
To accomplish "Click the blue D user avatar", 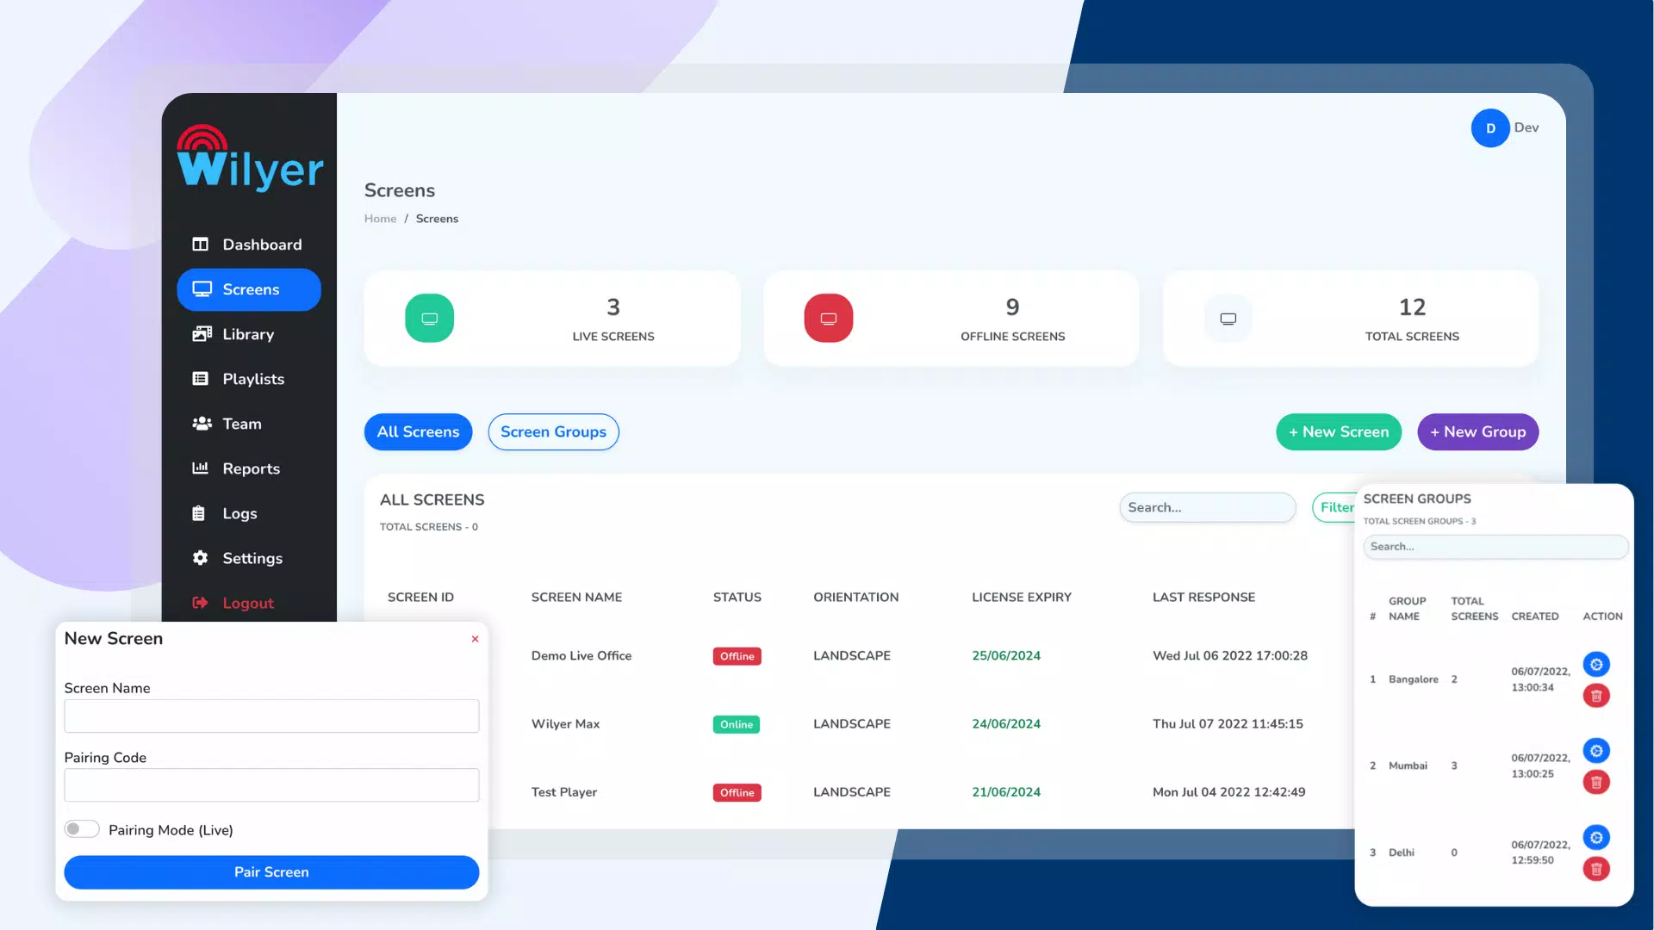I will [1490, 128].
